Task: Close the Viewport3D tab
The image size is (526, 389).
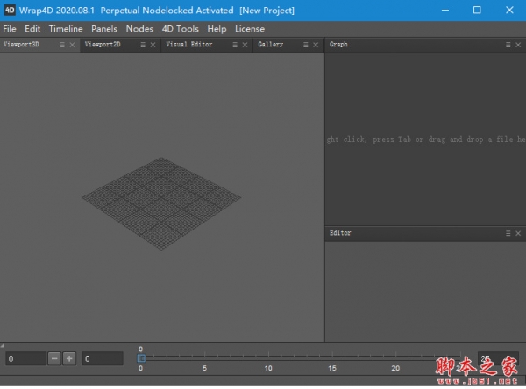Action: 71,45
